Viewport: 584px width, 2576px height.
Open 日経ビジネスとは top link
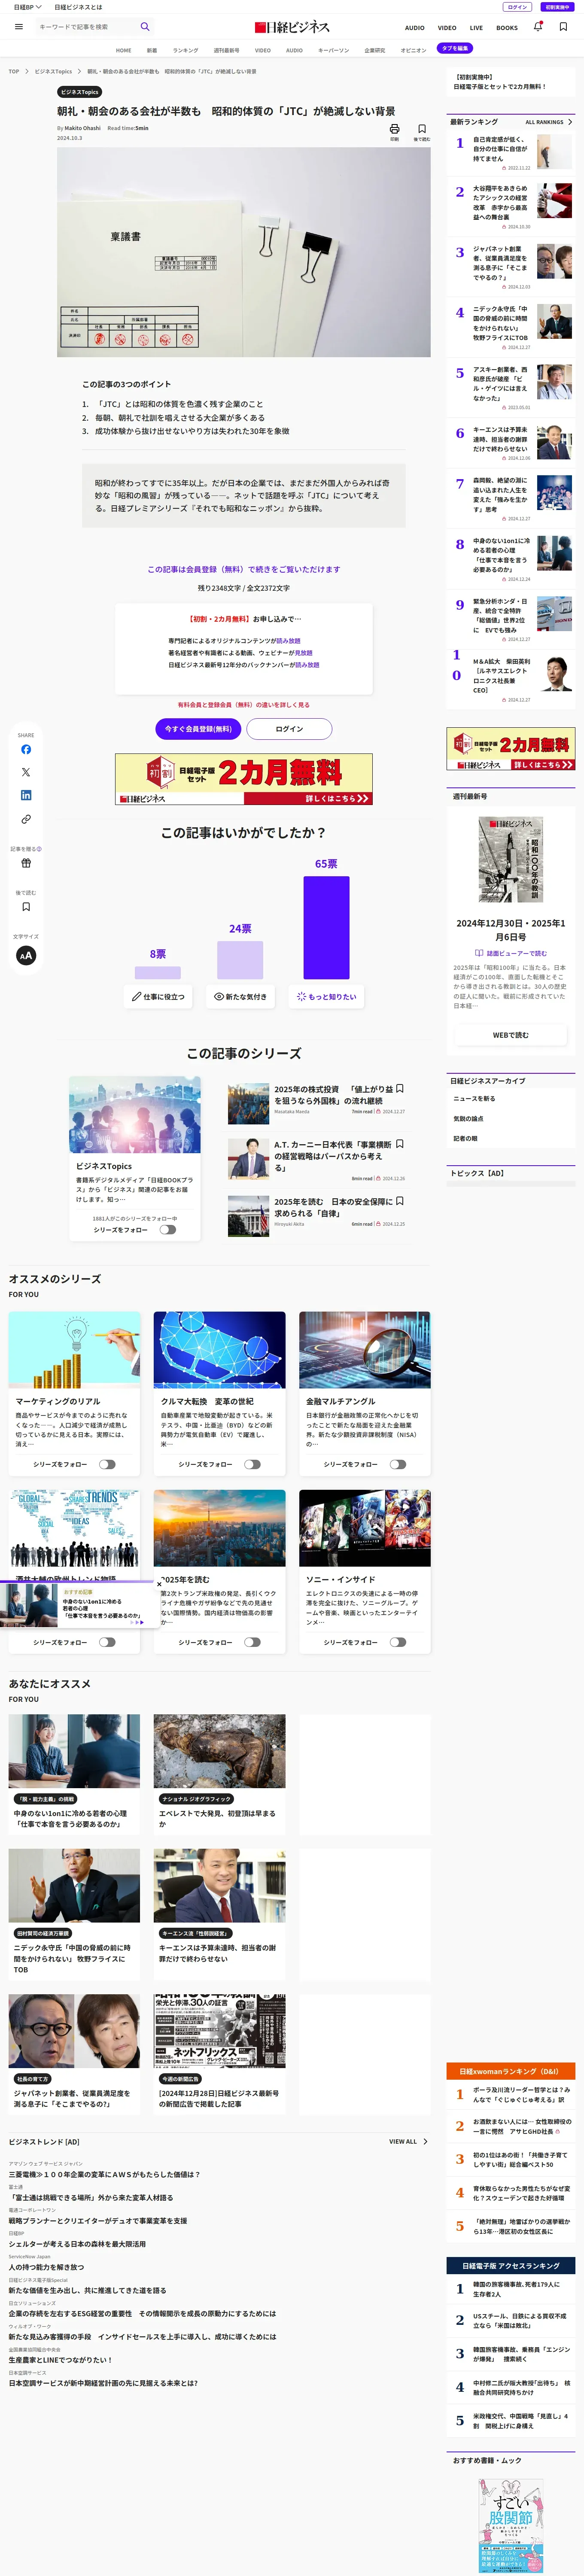(78, 7)
